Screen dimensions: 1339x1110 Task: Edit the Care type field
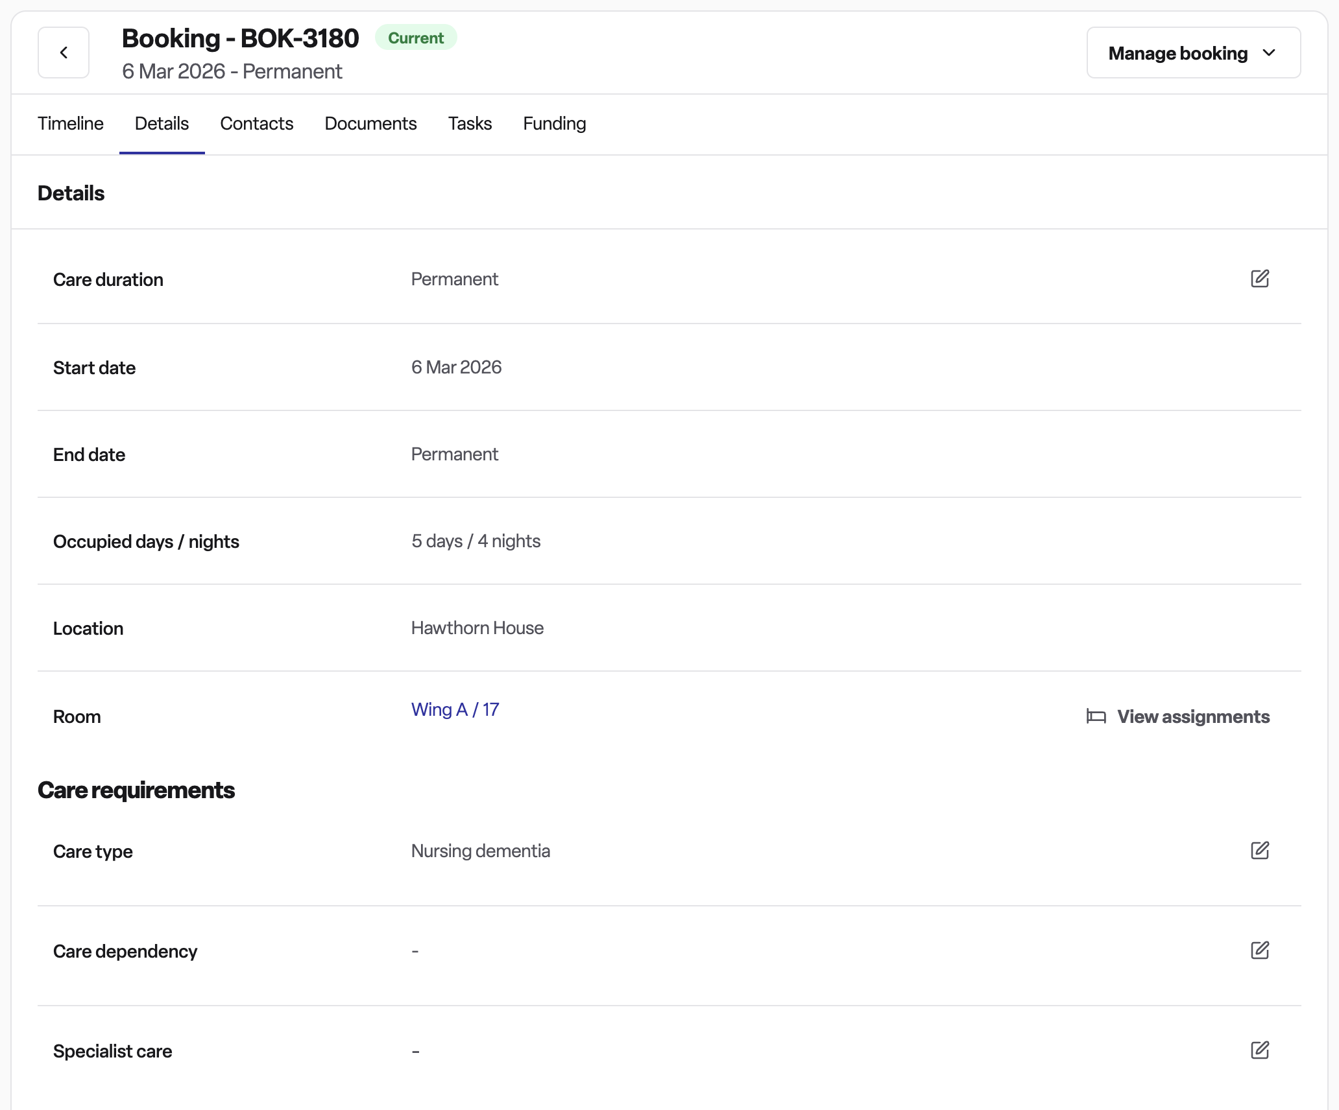[1260, 851]
